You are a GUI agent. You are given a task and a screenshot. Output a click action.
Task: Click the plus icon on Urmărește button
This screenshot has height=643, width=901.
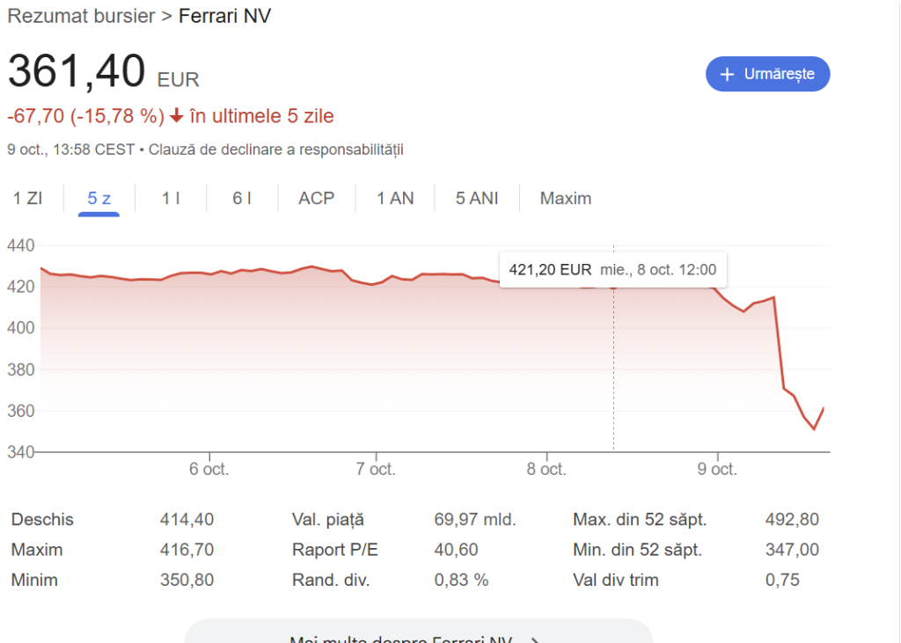coord(727,75)
